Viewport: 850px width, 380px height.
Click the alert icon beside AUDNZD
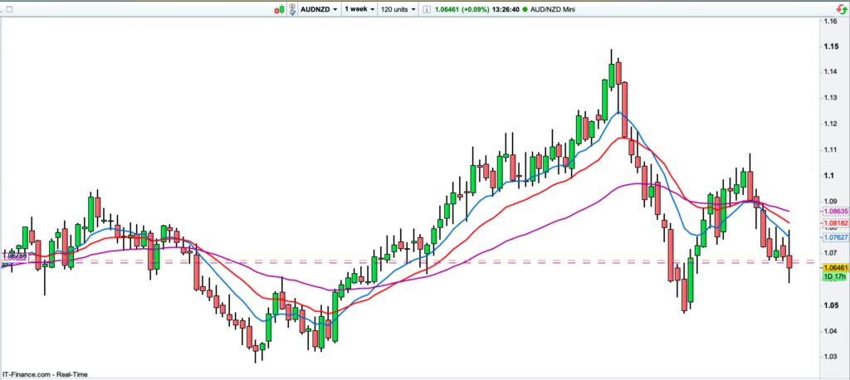click(x=292, y=9)
